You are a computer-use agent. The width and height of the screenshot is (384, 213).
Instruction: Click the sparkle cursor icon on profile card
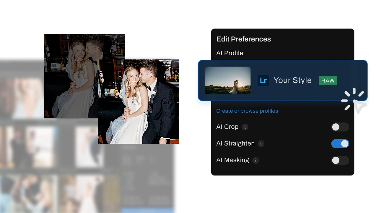[355, 102]
